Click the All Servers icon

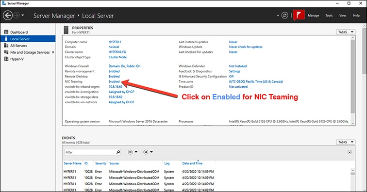tap(6, 46)
